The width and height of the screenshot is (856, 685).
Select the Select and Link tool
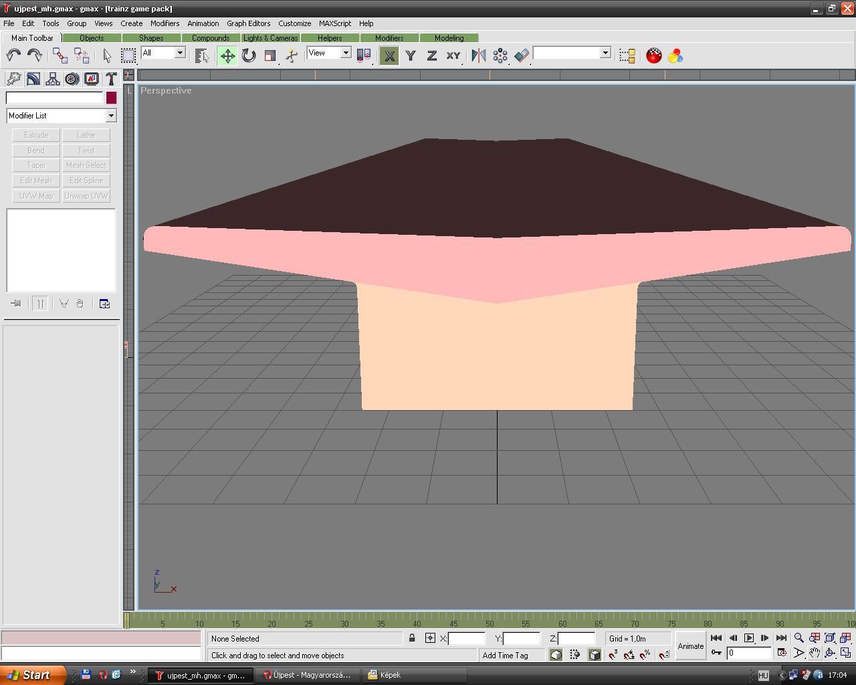pyautogui.click(x=60, y=56)
